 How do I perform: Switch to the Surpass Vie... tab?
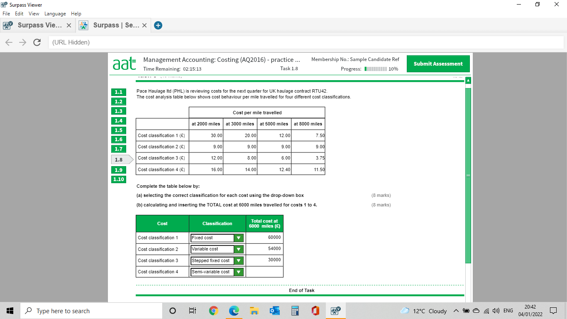click(38, 25)
